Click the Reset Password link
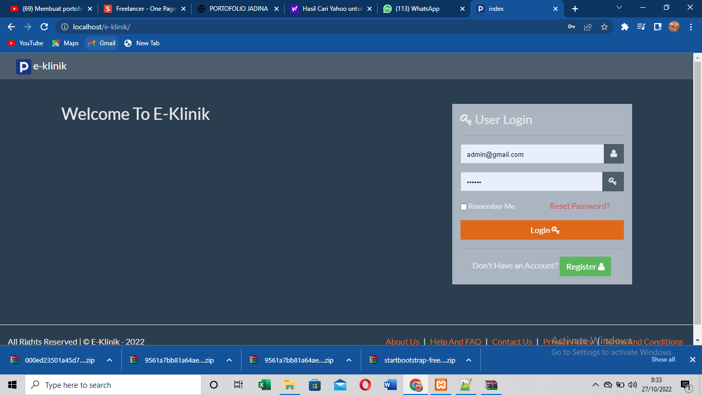Image resolution: width=702 pixels, height=395 pixels. [580, 206]
